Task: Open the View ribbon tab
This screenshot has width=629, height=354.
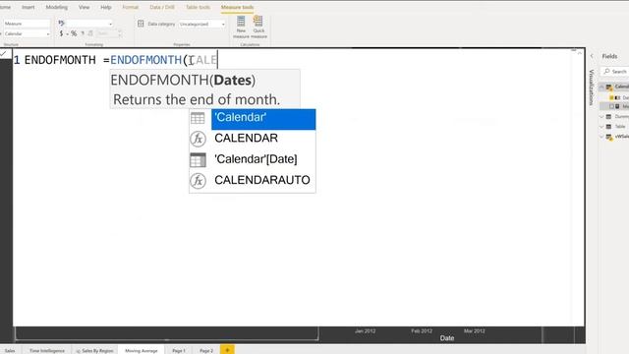Action: point(84,7)
